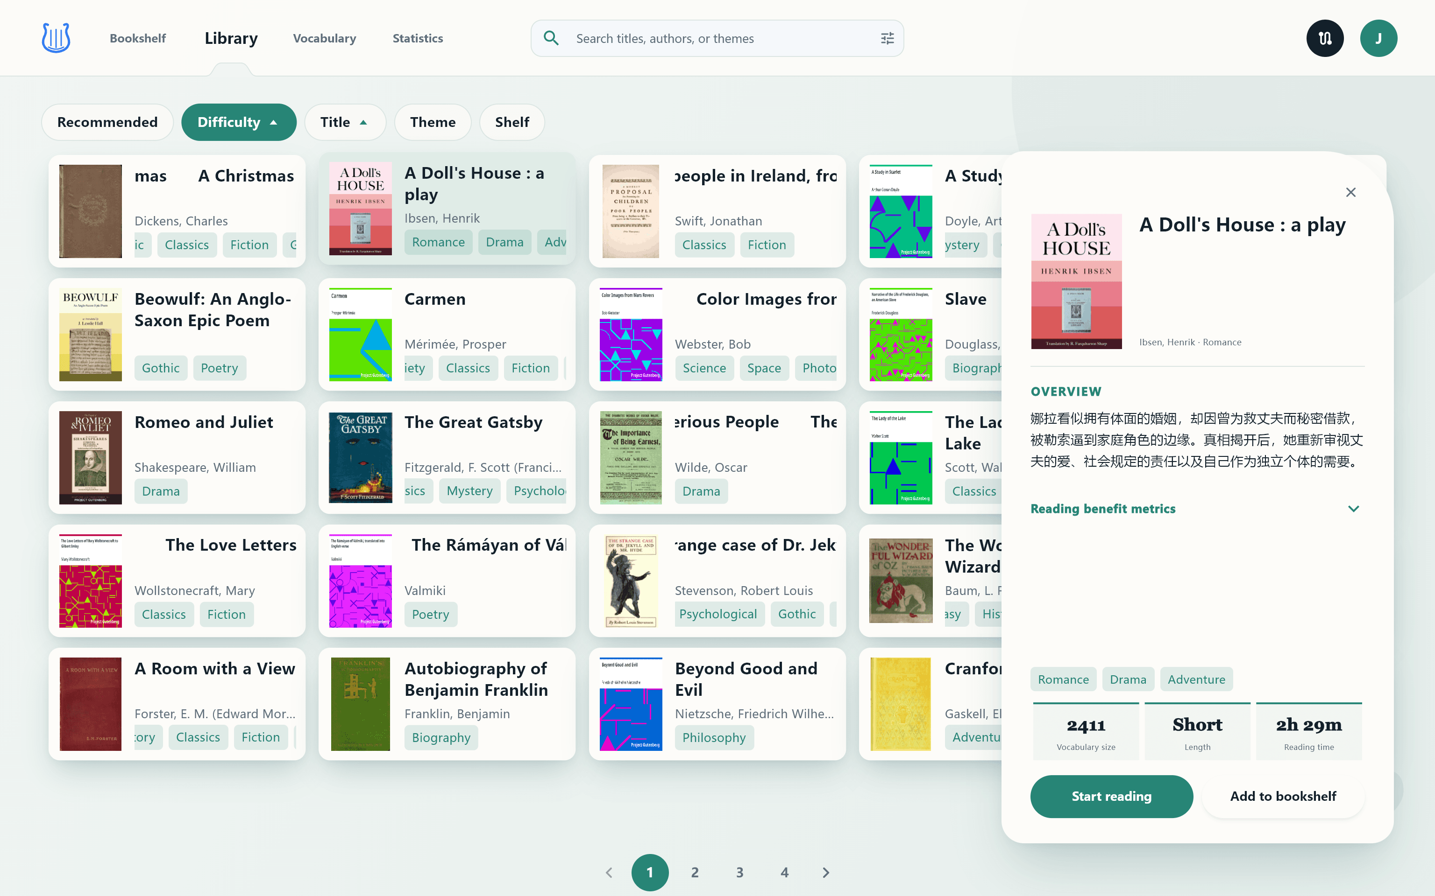Click the lyre app logo

[57, 38]
